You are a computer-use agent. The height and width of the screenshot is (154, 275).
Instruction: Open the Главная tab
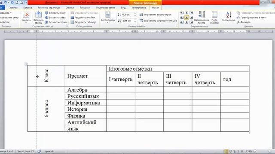tap(13, 8)
